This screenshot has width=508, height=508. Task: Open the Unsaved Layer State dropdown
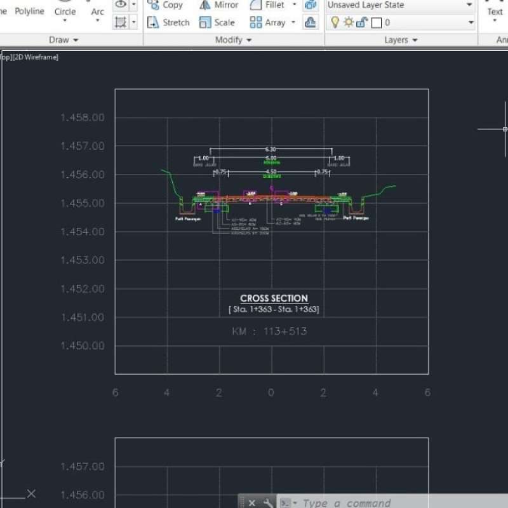click(401, 5)
